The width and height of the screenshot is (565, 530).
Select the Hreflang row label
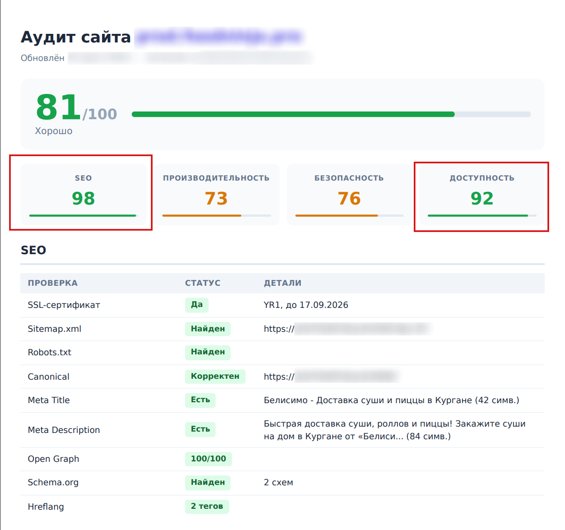(46, 507)
